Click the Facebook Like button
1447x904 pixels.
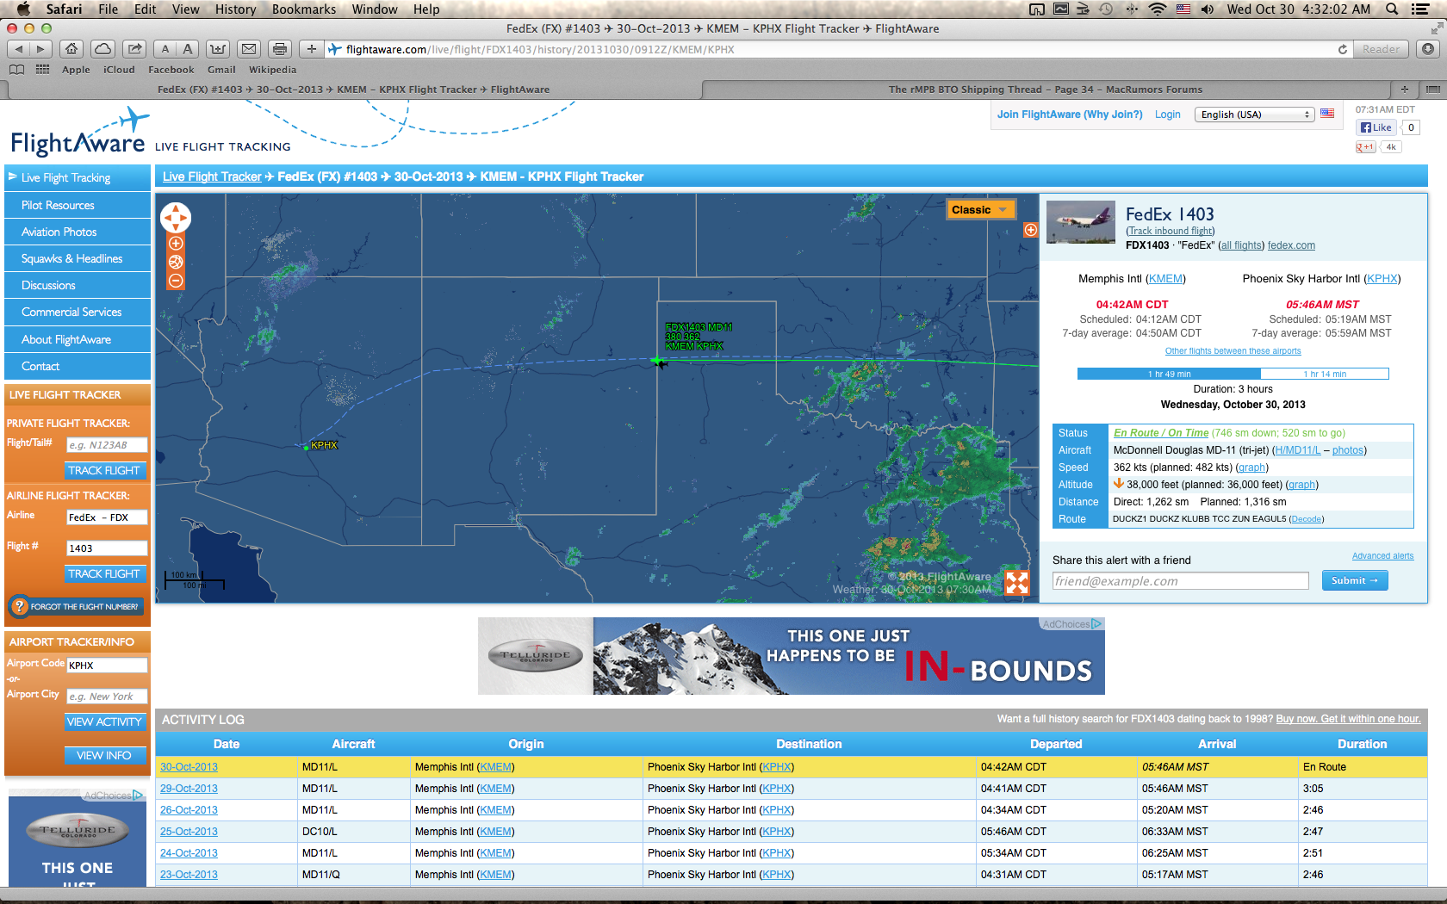[1376, 127]
